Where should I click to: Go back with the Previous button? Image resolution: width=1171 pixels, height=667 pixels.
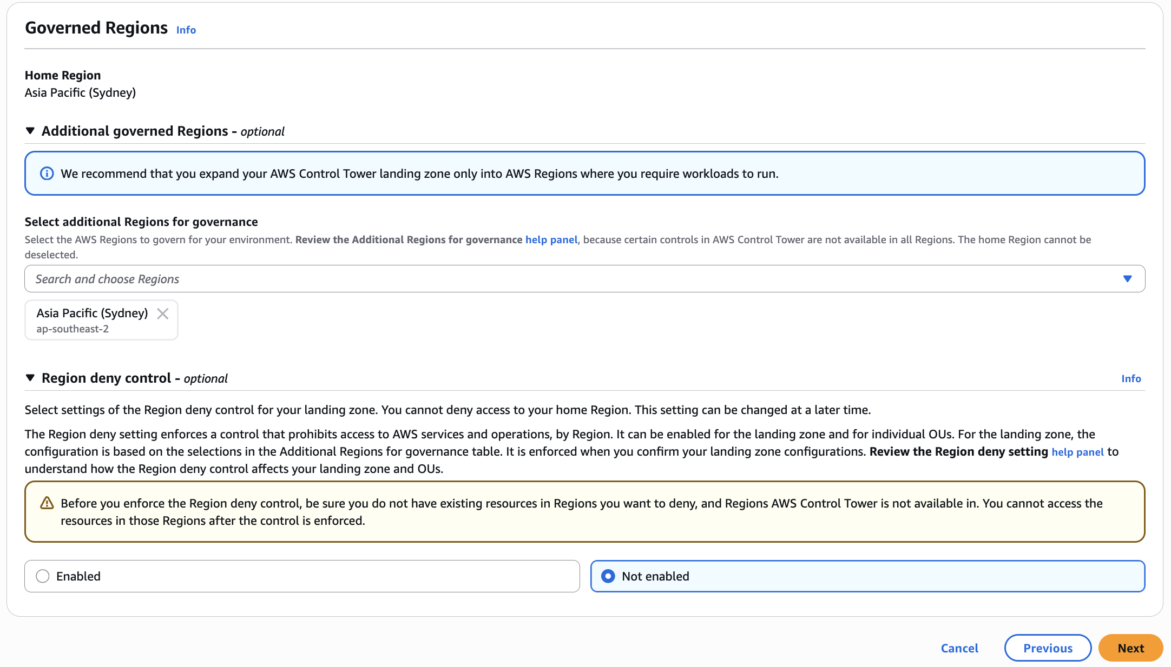[x=1048, y=648]
